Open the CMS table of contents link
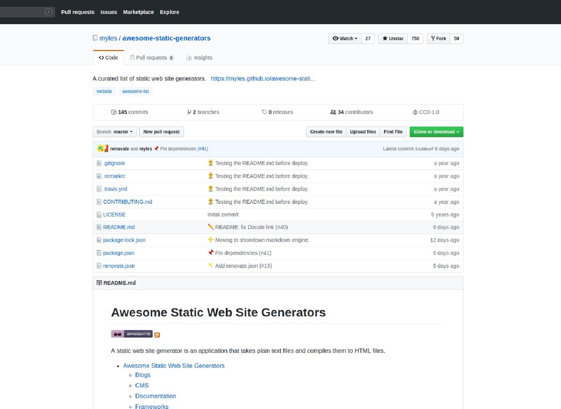 pos(142,385)
